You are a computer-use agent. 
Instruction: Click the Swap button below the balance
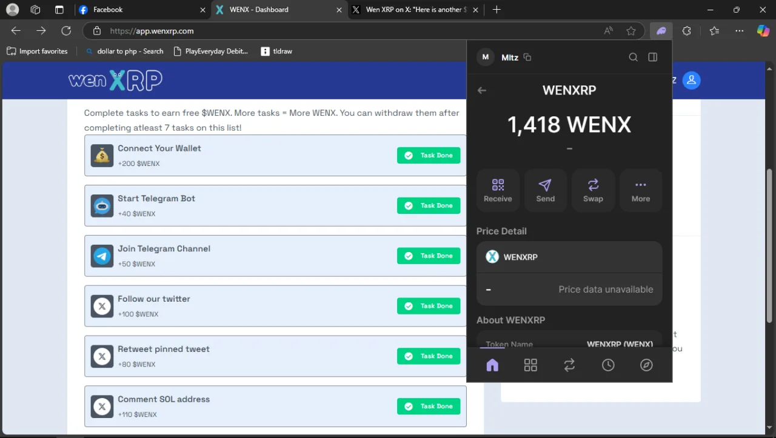[593, 190]
